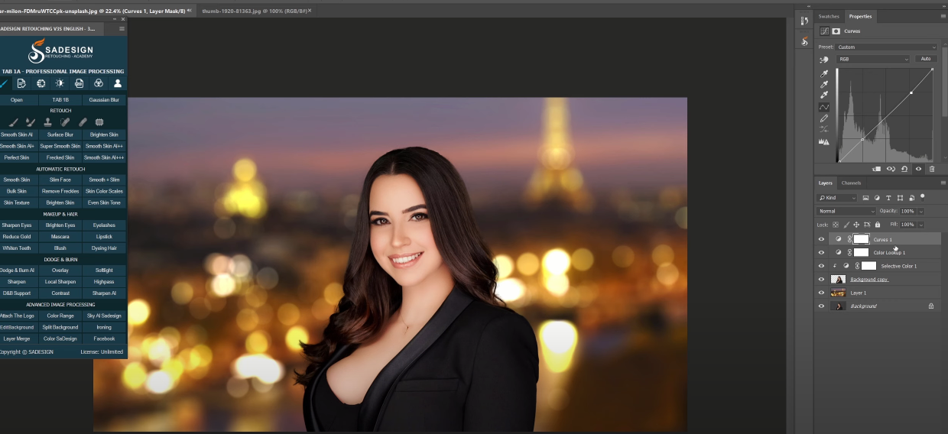Select the Properties tab
This screenshot has width=948, height=434.
coord(860,16)
